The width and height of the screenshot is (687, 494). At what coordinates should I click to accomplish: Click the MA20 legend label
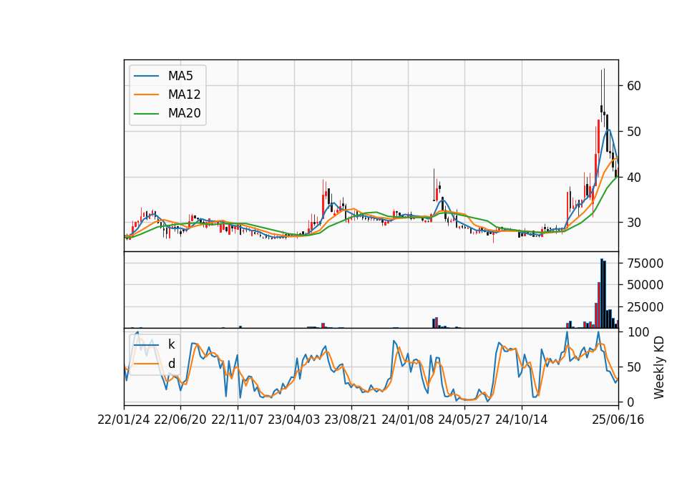point(184,114)
